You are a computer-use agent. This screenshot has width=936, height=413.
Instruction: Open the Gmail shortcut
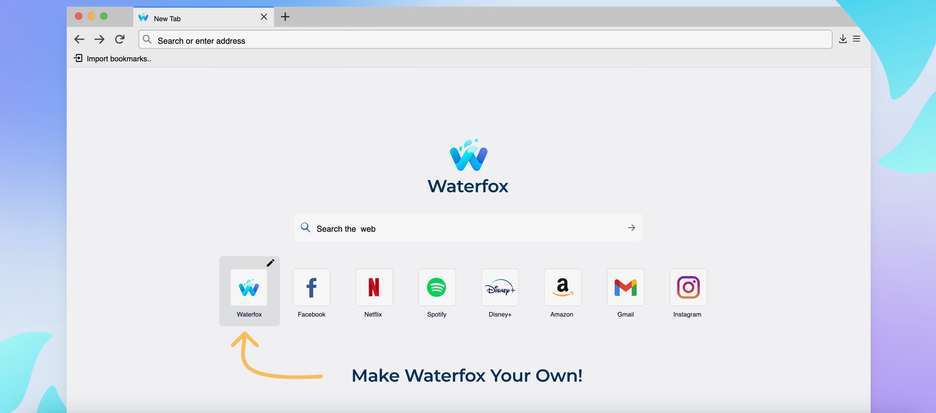625,287
